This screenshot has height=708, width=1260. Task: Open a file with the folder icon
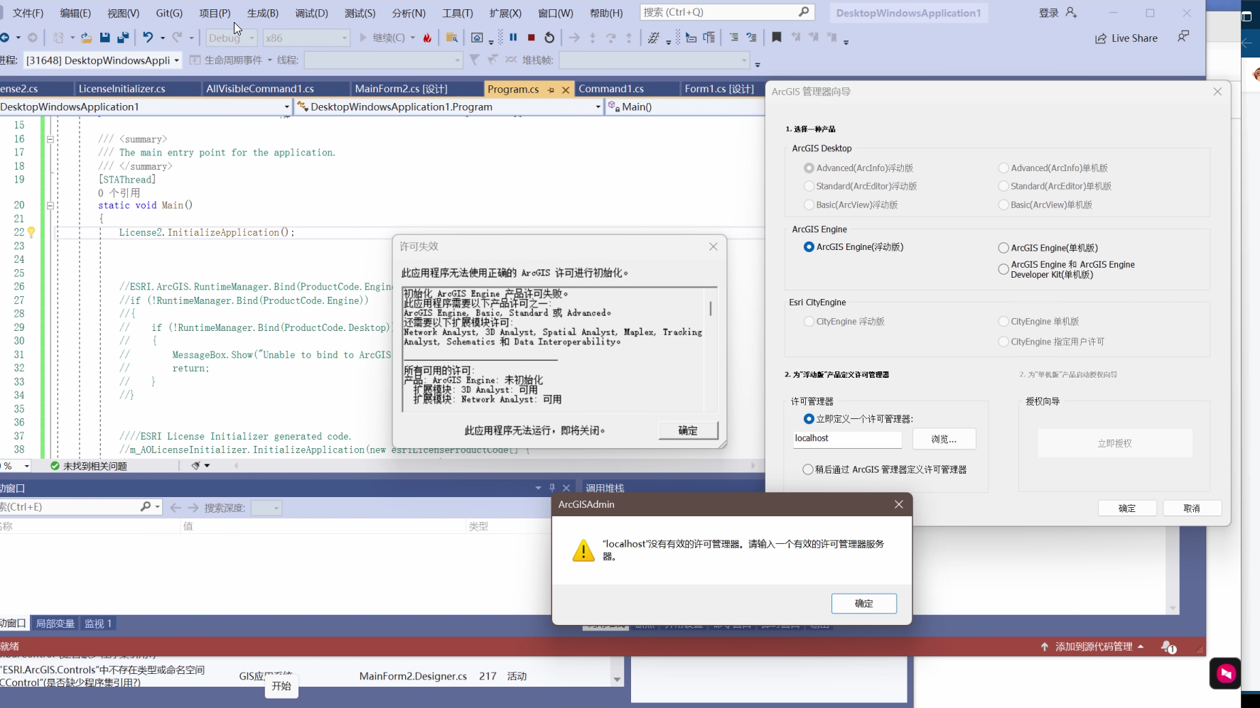(x=86, y=38)
